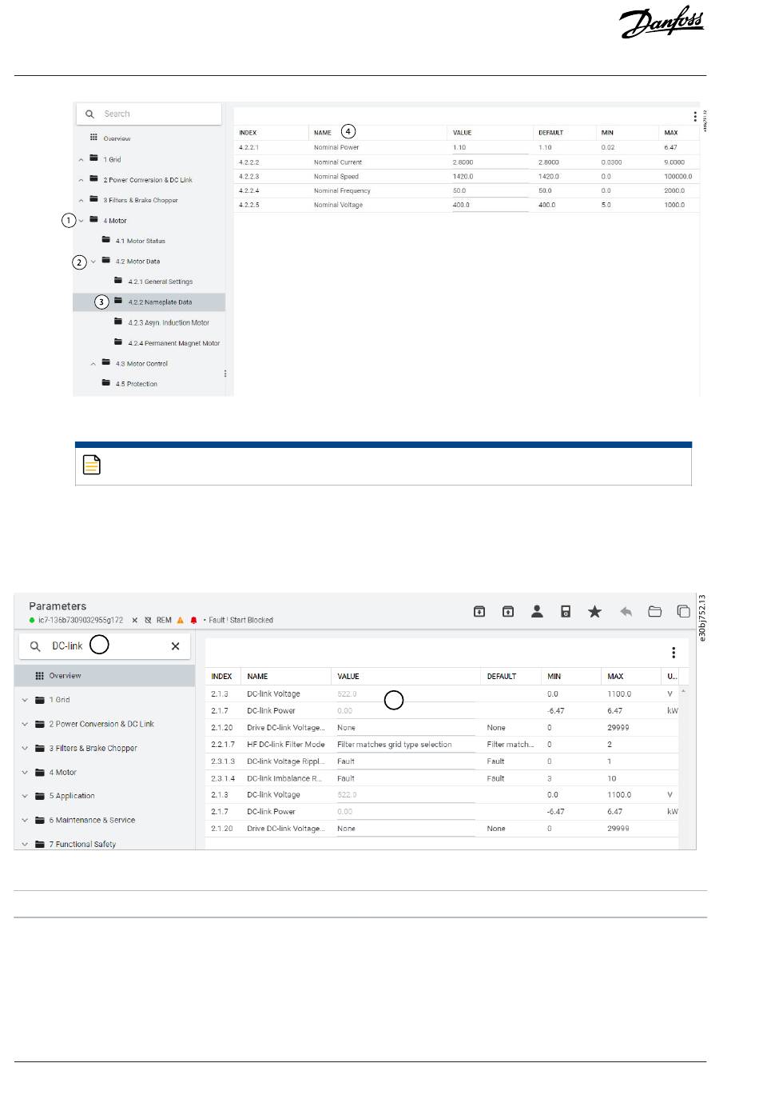Viewport: 759px width, 1095px height.
Task: Click the Nominal Frequency value field
Action: (x=490, y=191)
